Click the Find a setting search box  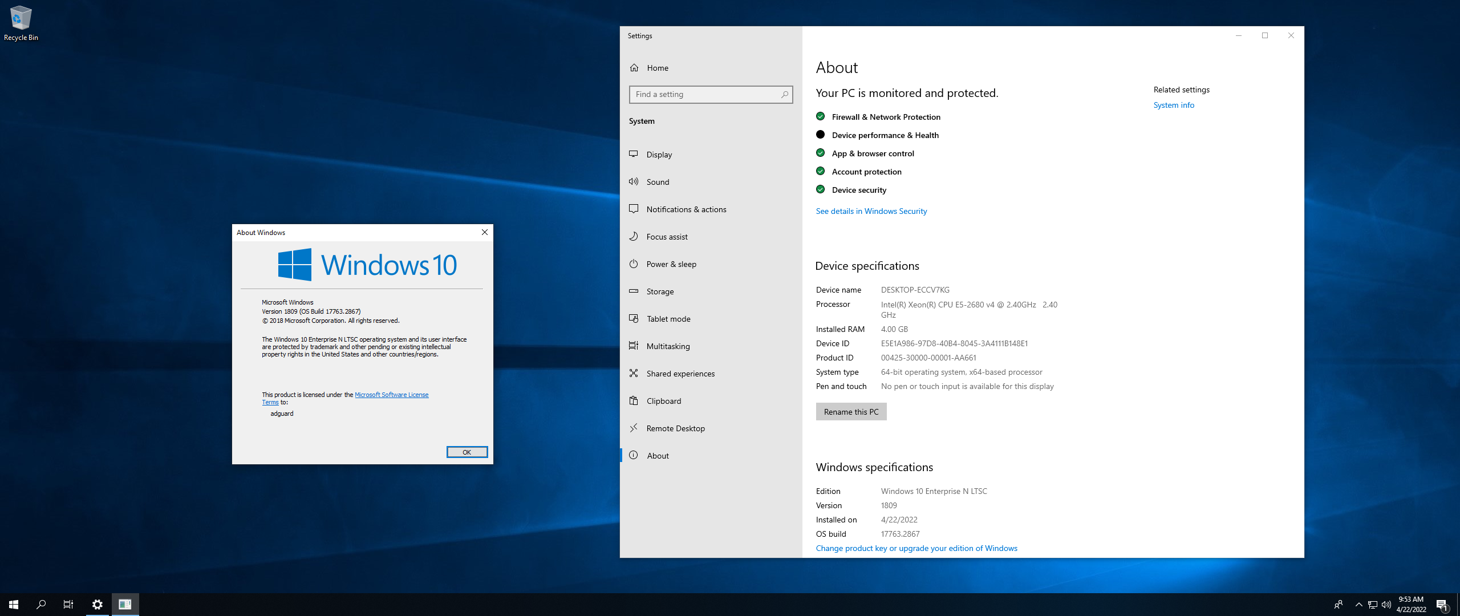pyautogui.click(x=711, y=95)
